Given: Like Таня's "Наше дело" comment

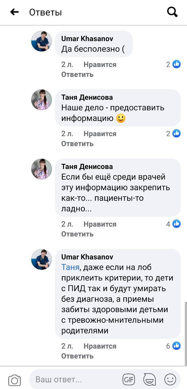Looking at the screenshot, I should click(x=100, y=134).
